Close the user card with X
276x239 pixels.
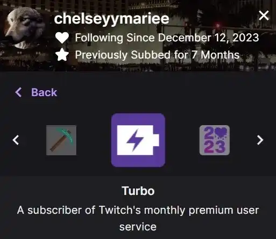tap(264, 16)
